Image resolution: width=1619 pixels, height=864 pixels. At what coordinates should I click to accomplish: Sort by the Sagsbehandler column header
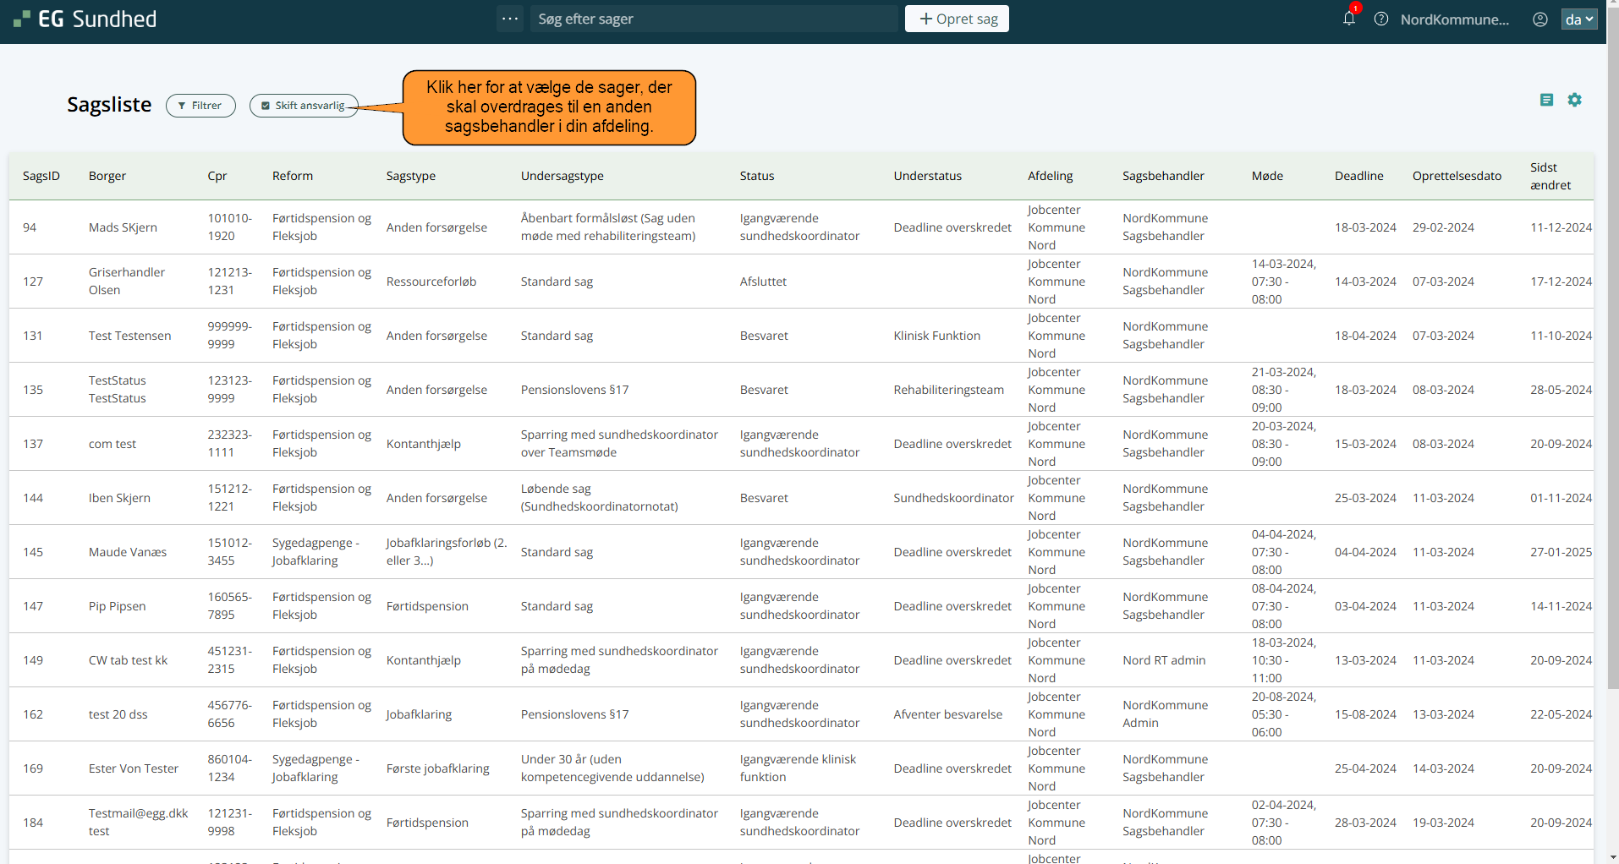[x=1163, y=176]
